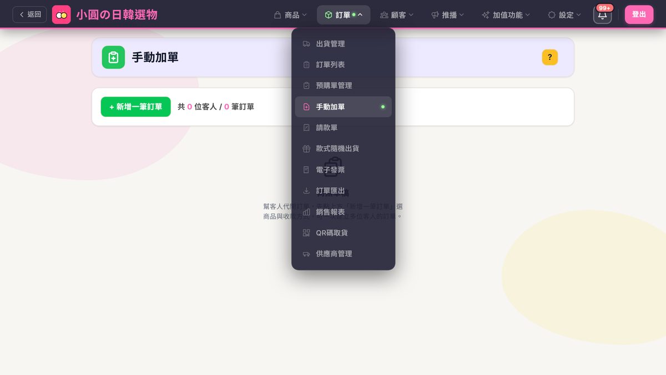Click the bar chart icon beside 銷售報表
Viewport: 666px width, 375px height.
pos(306,212)
